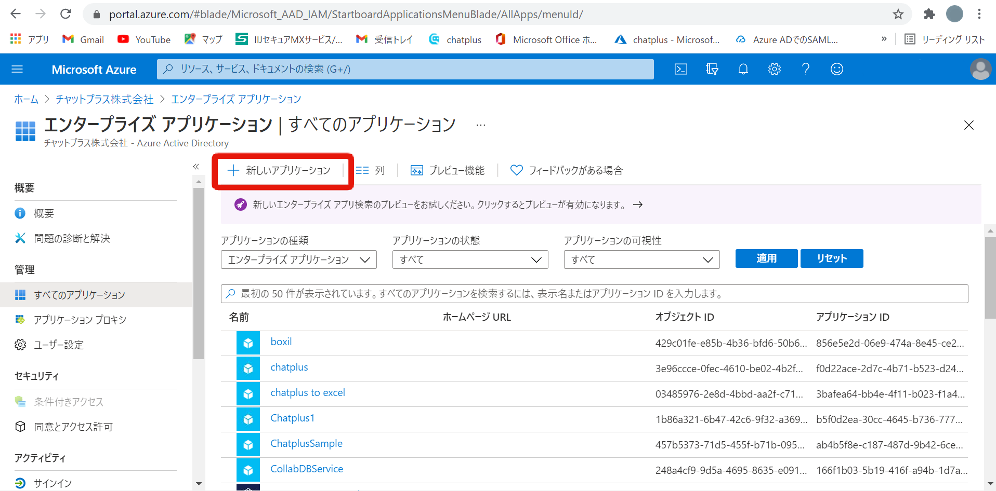Click the left menu scroll down arrow
Image resolution: width=996 pixels, height=491 pixels.
tap(199, 484)
